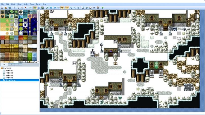
Task: Switch to tileset tab B
Action: (x=11, y=64)
